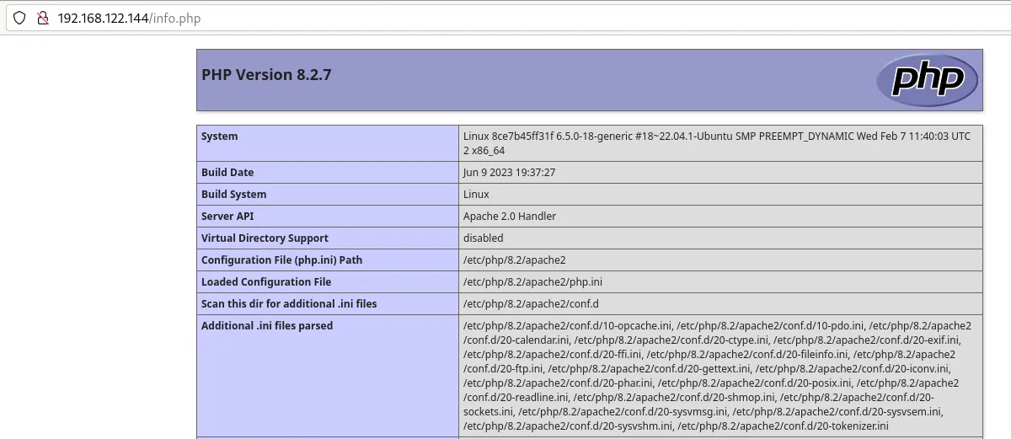1011x439 pixels.
Task: Select the Build System label cell
Action: click(x=233, y=195)
